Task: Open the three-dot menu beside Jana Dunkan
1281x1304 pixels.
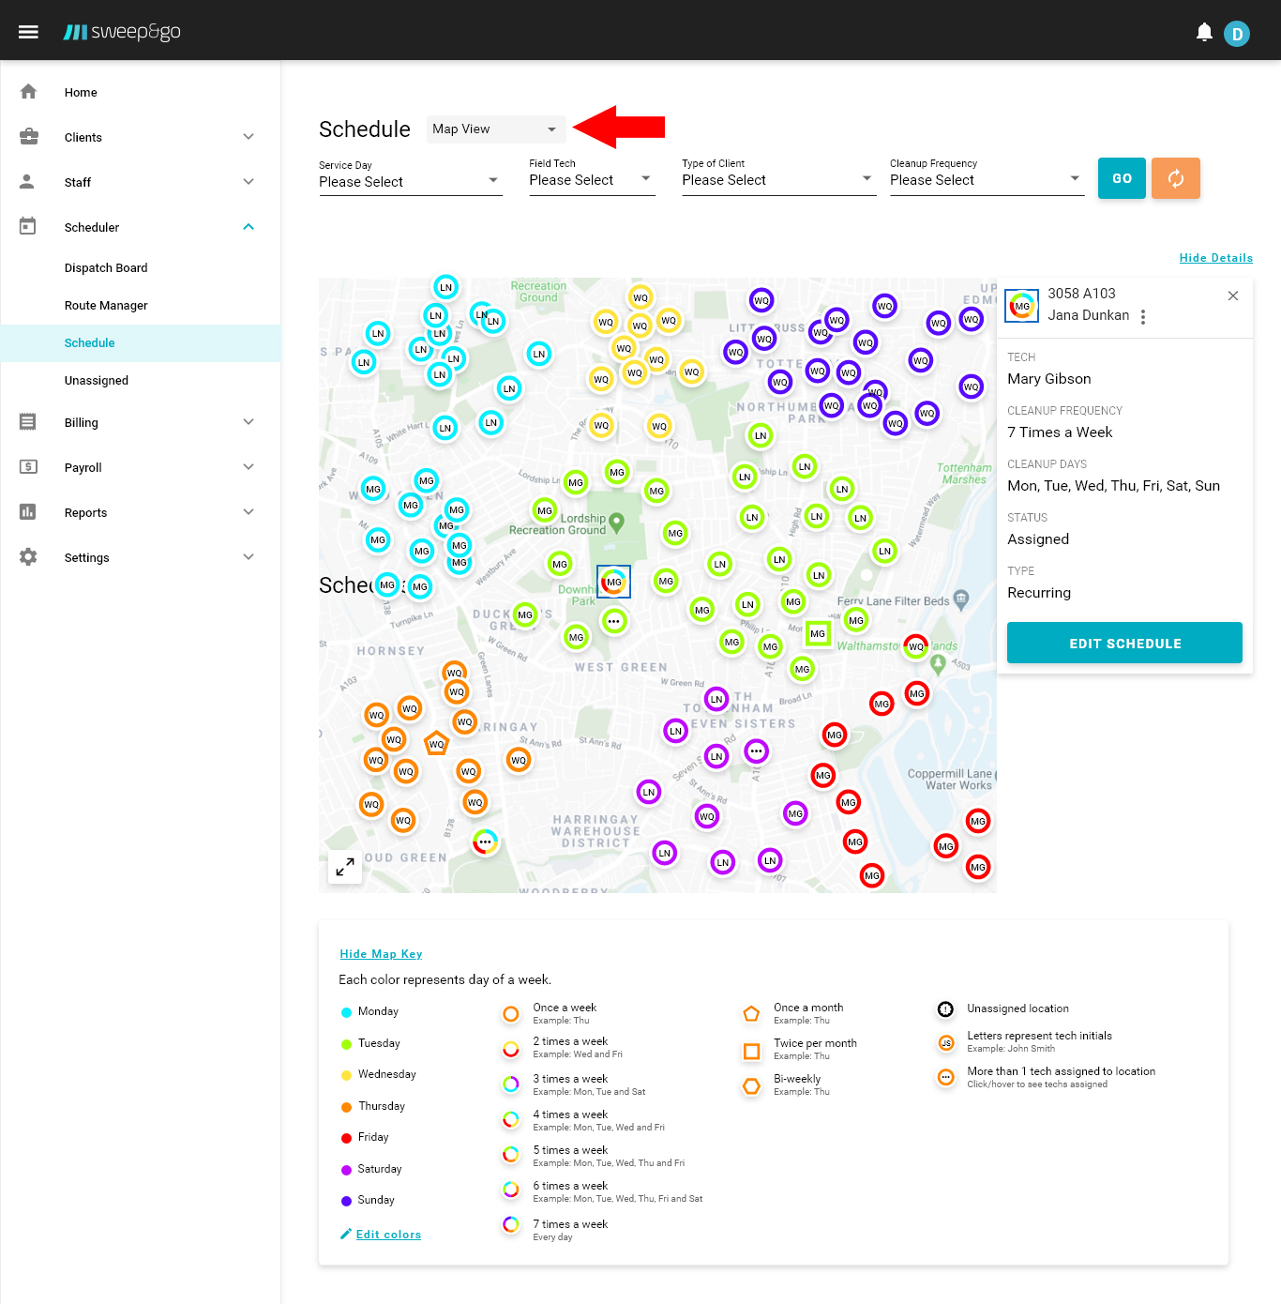Action: click(x=1142, y=317)
